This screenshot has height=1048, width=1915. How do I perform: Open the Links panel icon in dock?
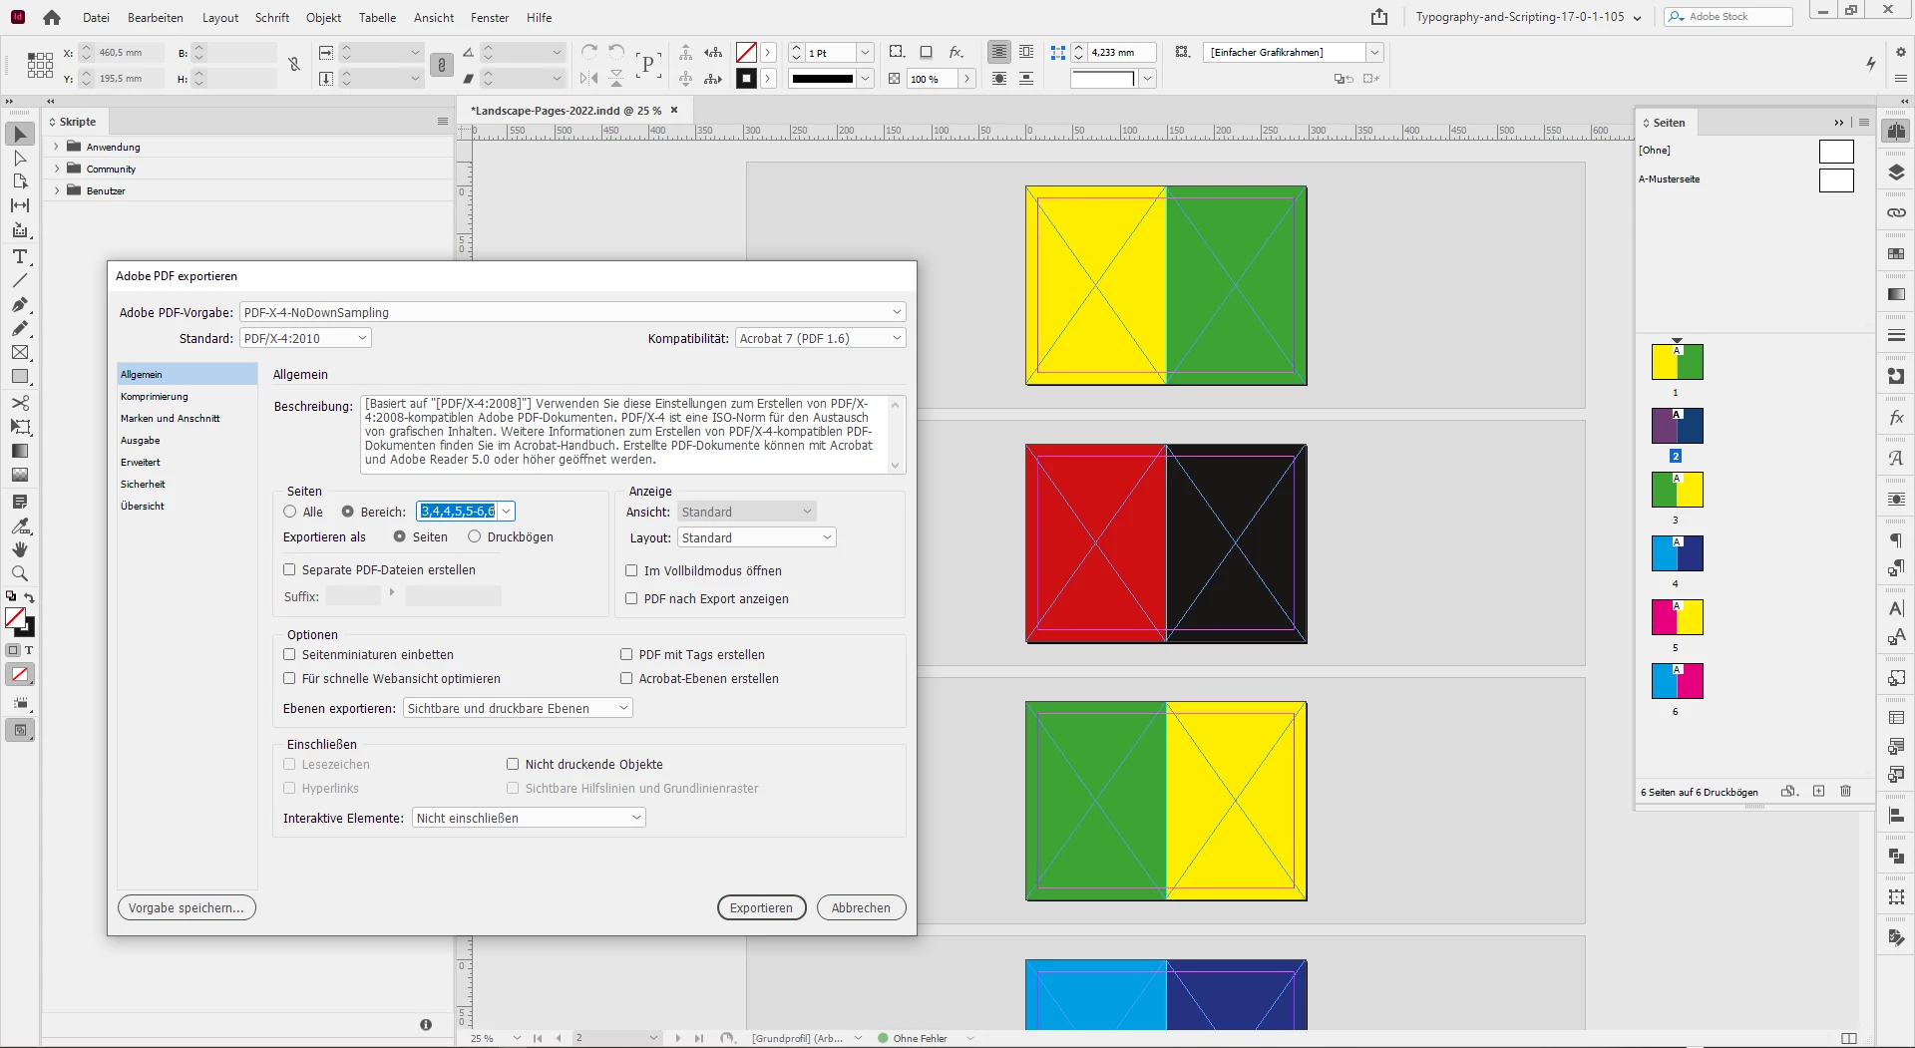coord(1896,212)
